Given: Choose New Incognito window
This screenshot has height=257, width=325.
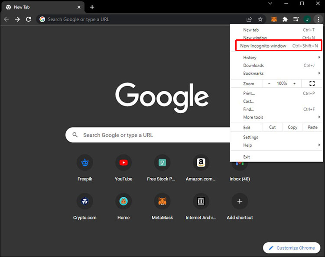Looking at the screenshot, I should coord(279,45).
